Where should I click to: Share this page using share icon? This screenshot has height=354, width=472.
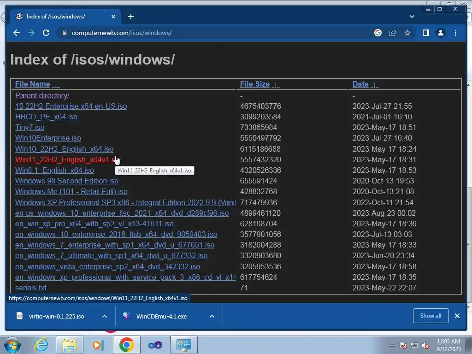(393, 33)
